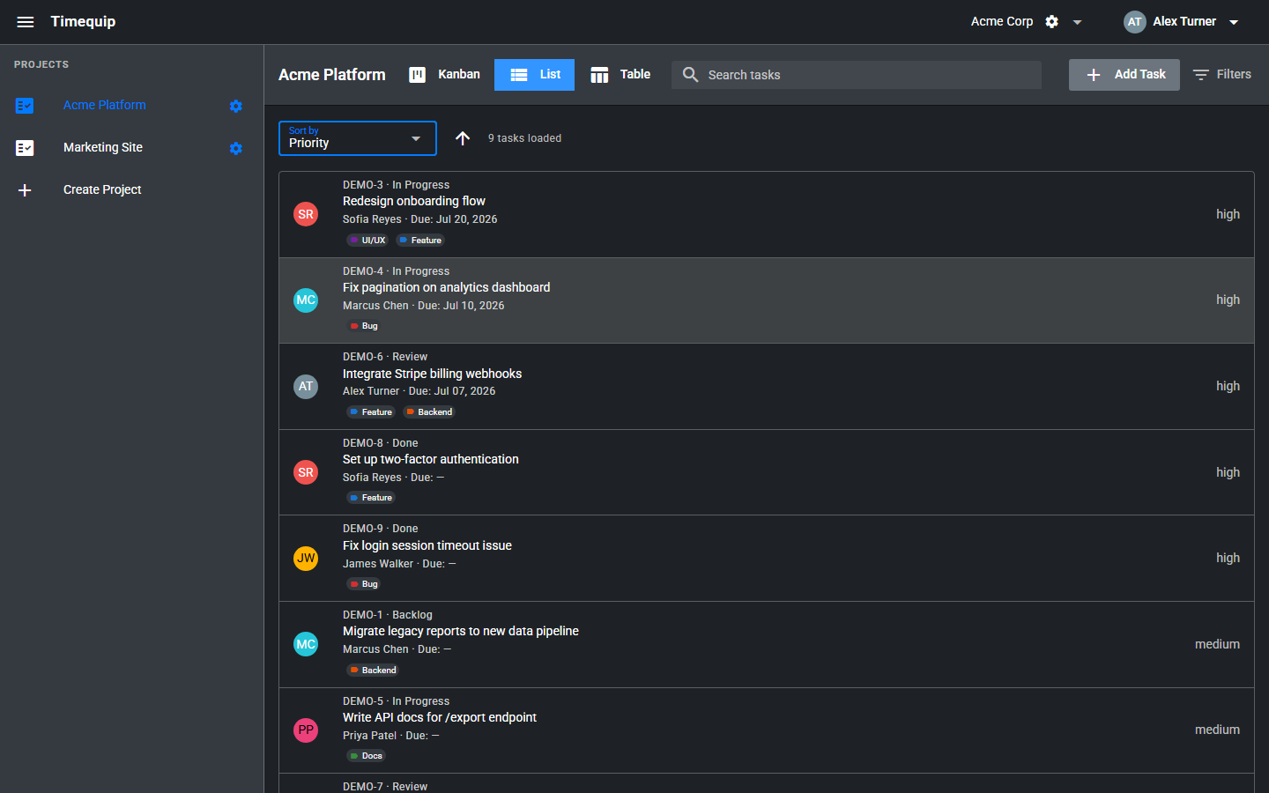The width and height of the screenshot is (1269, 793).
Task: Select Marketing Site project
Action: click(x=103, y=147)
